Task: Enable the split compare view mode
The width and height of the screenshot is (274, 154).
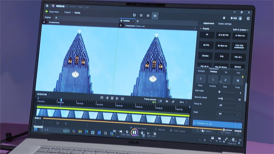Action: 148,16
